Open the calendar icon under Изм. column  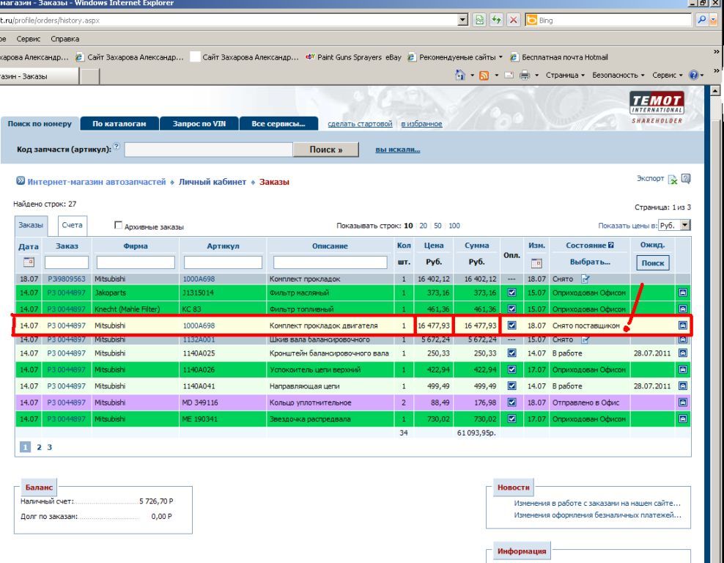(x=536, y=262)
